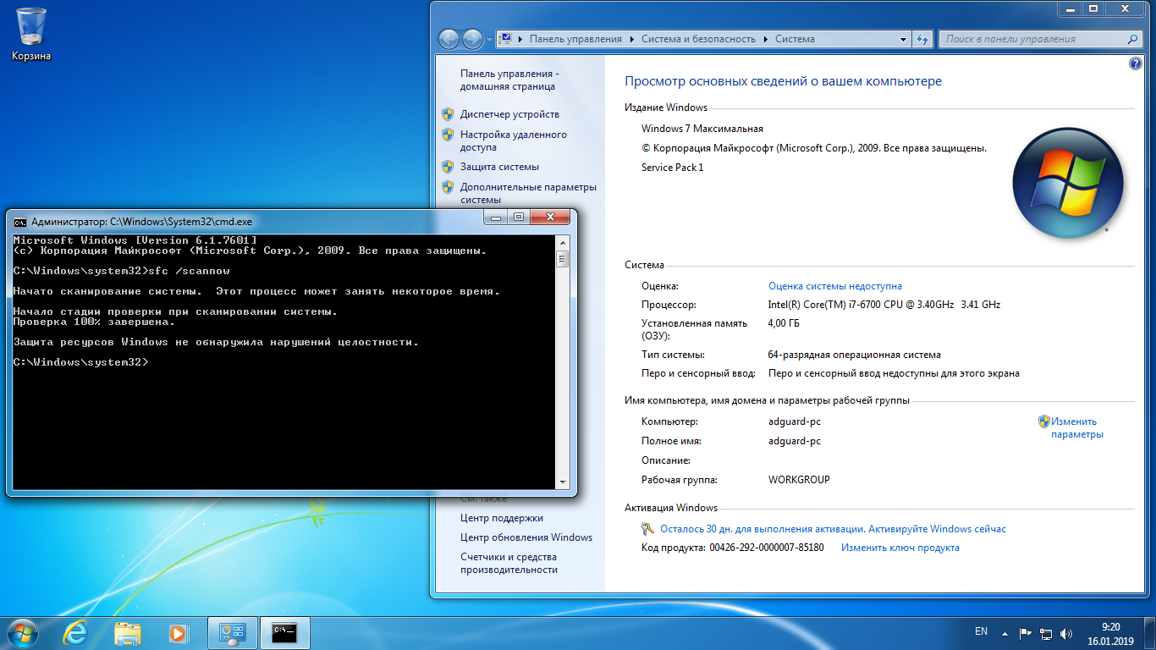
Task: Click processor text Intel(R) Core(TM) i7-6700
Action: (x=884, y=305)
